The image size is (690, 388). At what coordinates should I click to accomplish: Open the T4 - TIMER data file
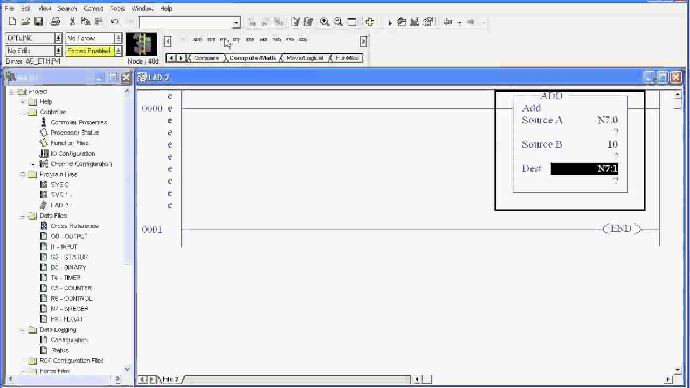tap(65, 278)
